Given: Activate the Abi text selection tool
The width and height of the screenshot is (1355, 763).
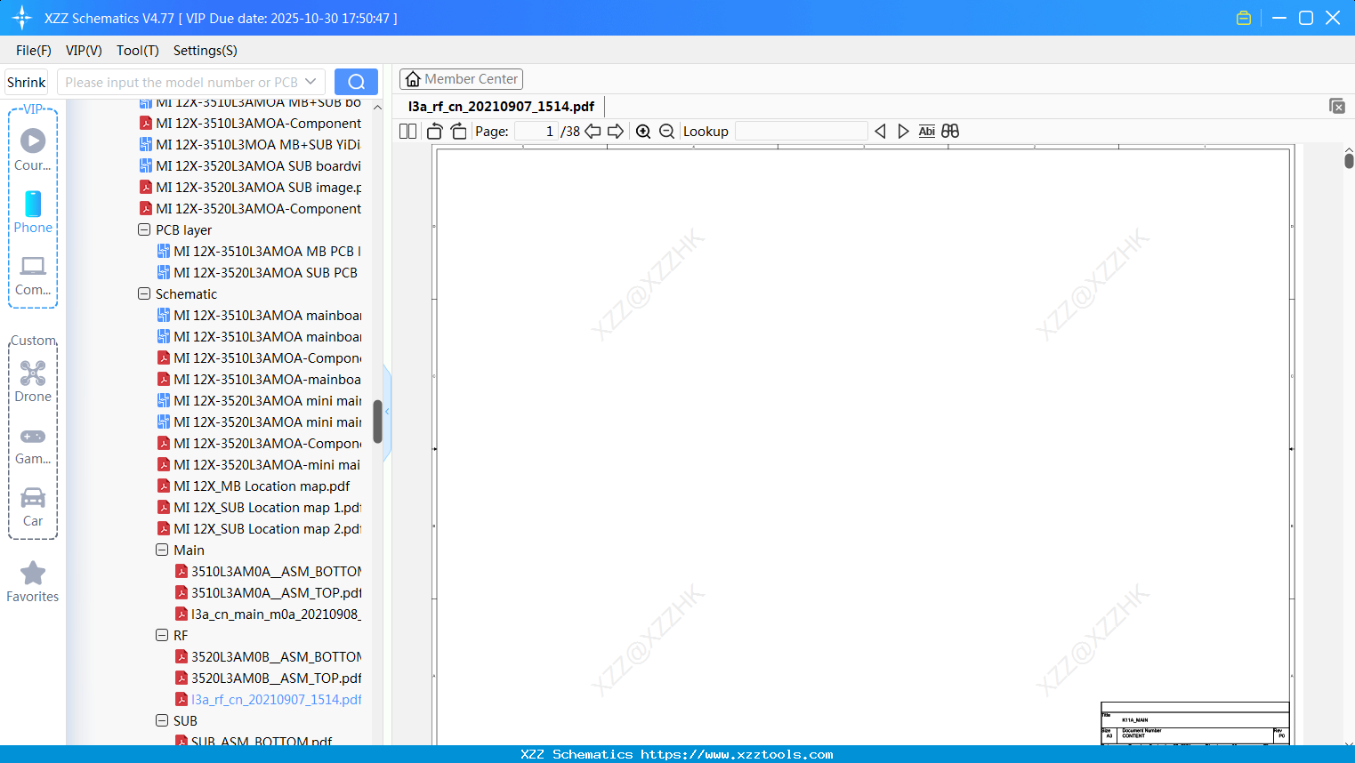Looking at the screenshot, I should coord(927,131).
